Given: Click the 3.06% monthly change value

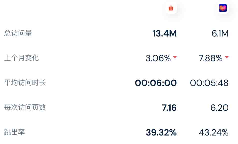Looking at the screenshot, I should 158,58.
